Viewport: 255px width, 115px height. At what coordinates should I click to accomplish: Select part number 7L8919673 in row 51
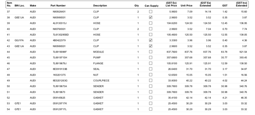click(59, 92)
